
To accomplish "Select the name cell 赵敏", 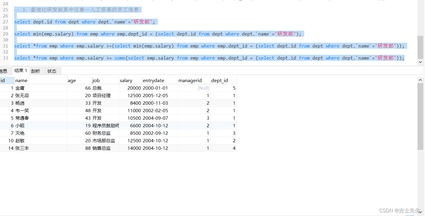I will point(41,141).
